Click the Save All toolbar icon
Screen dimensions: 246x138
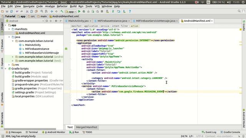pos(7,11)
